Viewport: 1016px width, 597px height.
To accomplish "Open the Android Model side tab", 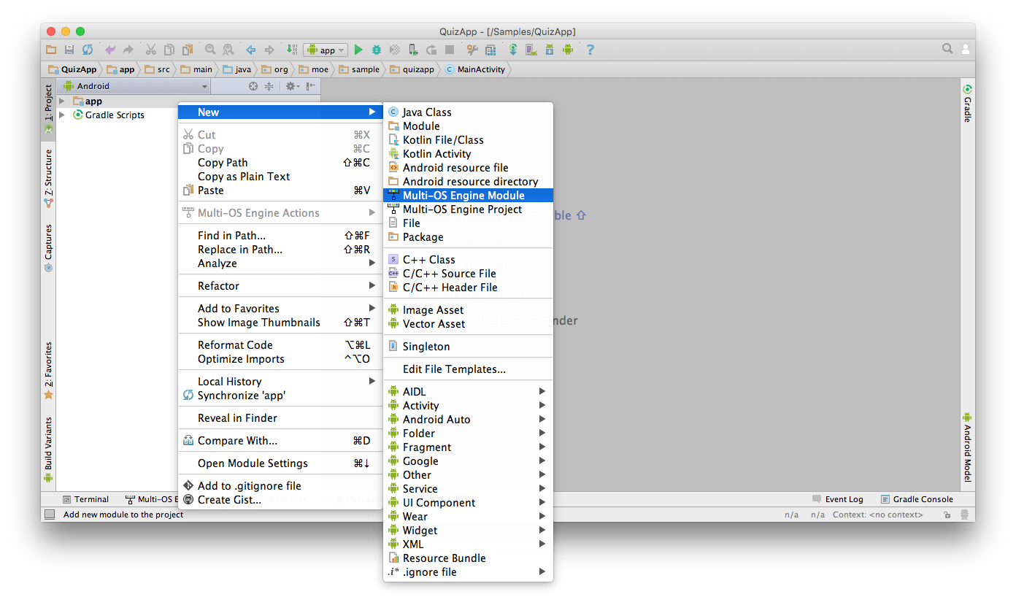I will [x=967, y=447].
